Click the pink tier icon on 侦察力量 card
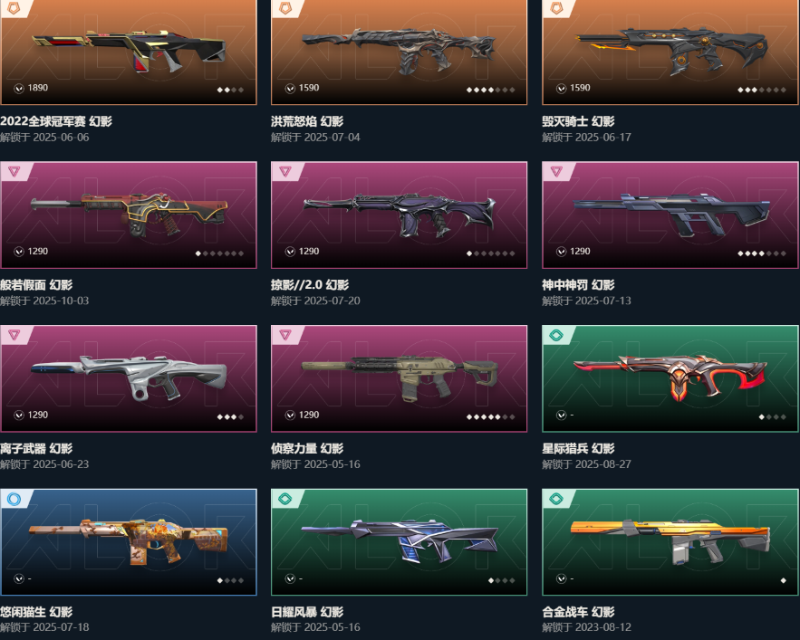The height and width of the screenshot is (640, 800). 285,335
